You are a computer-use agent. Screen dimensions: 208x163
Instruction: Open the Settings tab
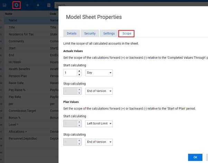pyautogui.click(x=109, y=33)
